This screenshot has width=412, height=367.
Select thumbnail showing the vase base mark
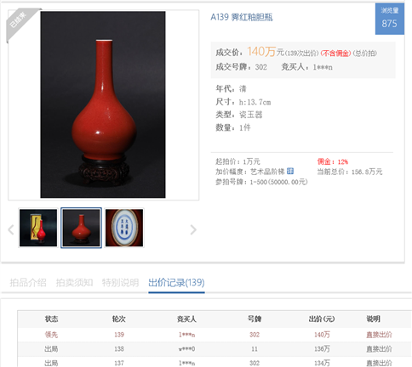124,228
